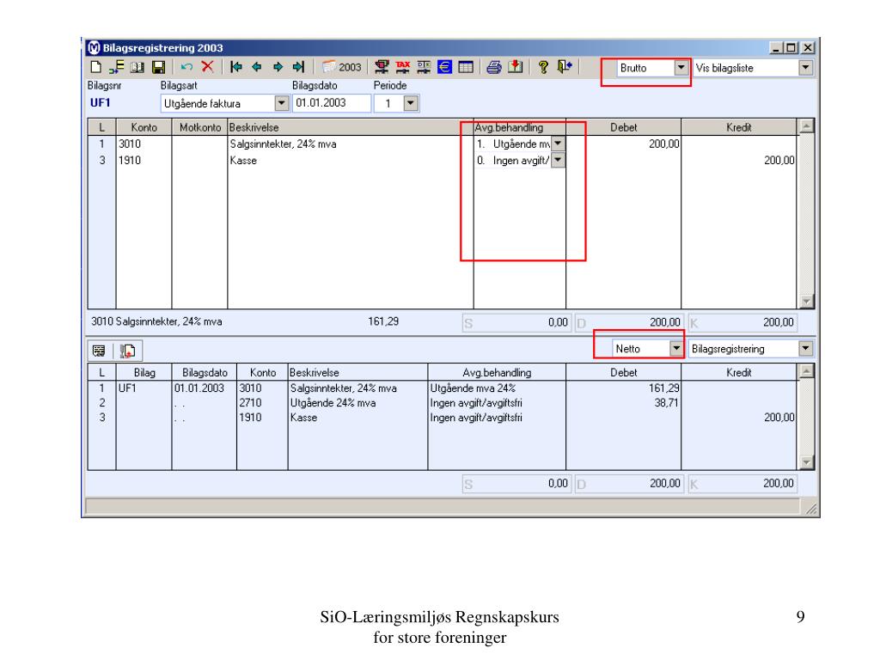Expand the Periode dropdown
The height and width of the screenshot is (660, 880).
412,103
